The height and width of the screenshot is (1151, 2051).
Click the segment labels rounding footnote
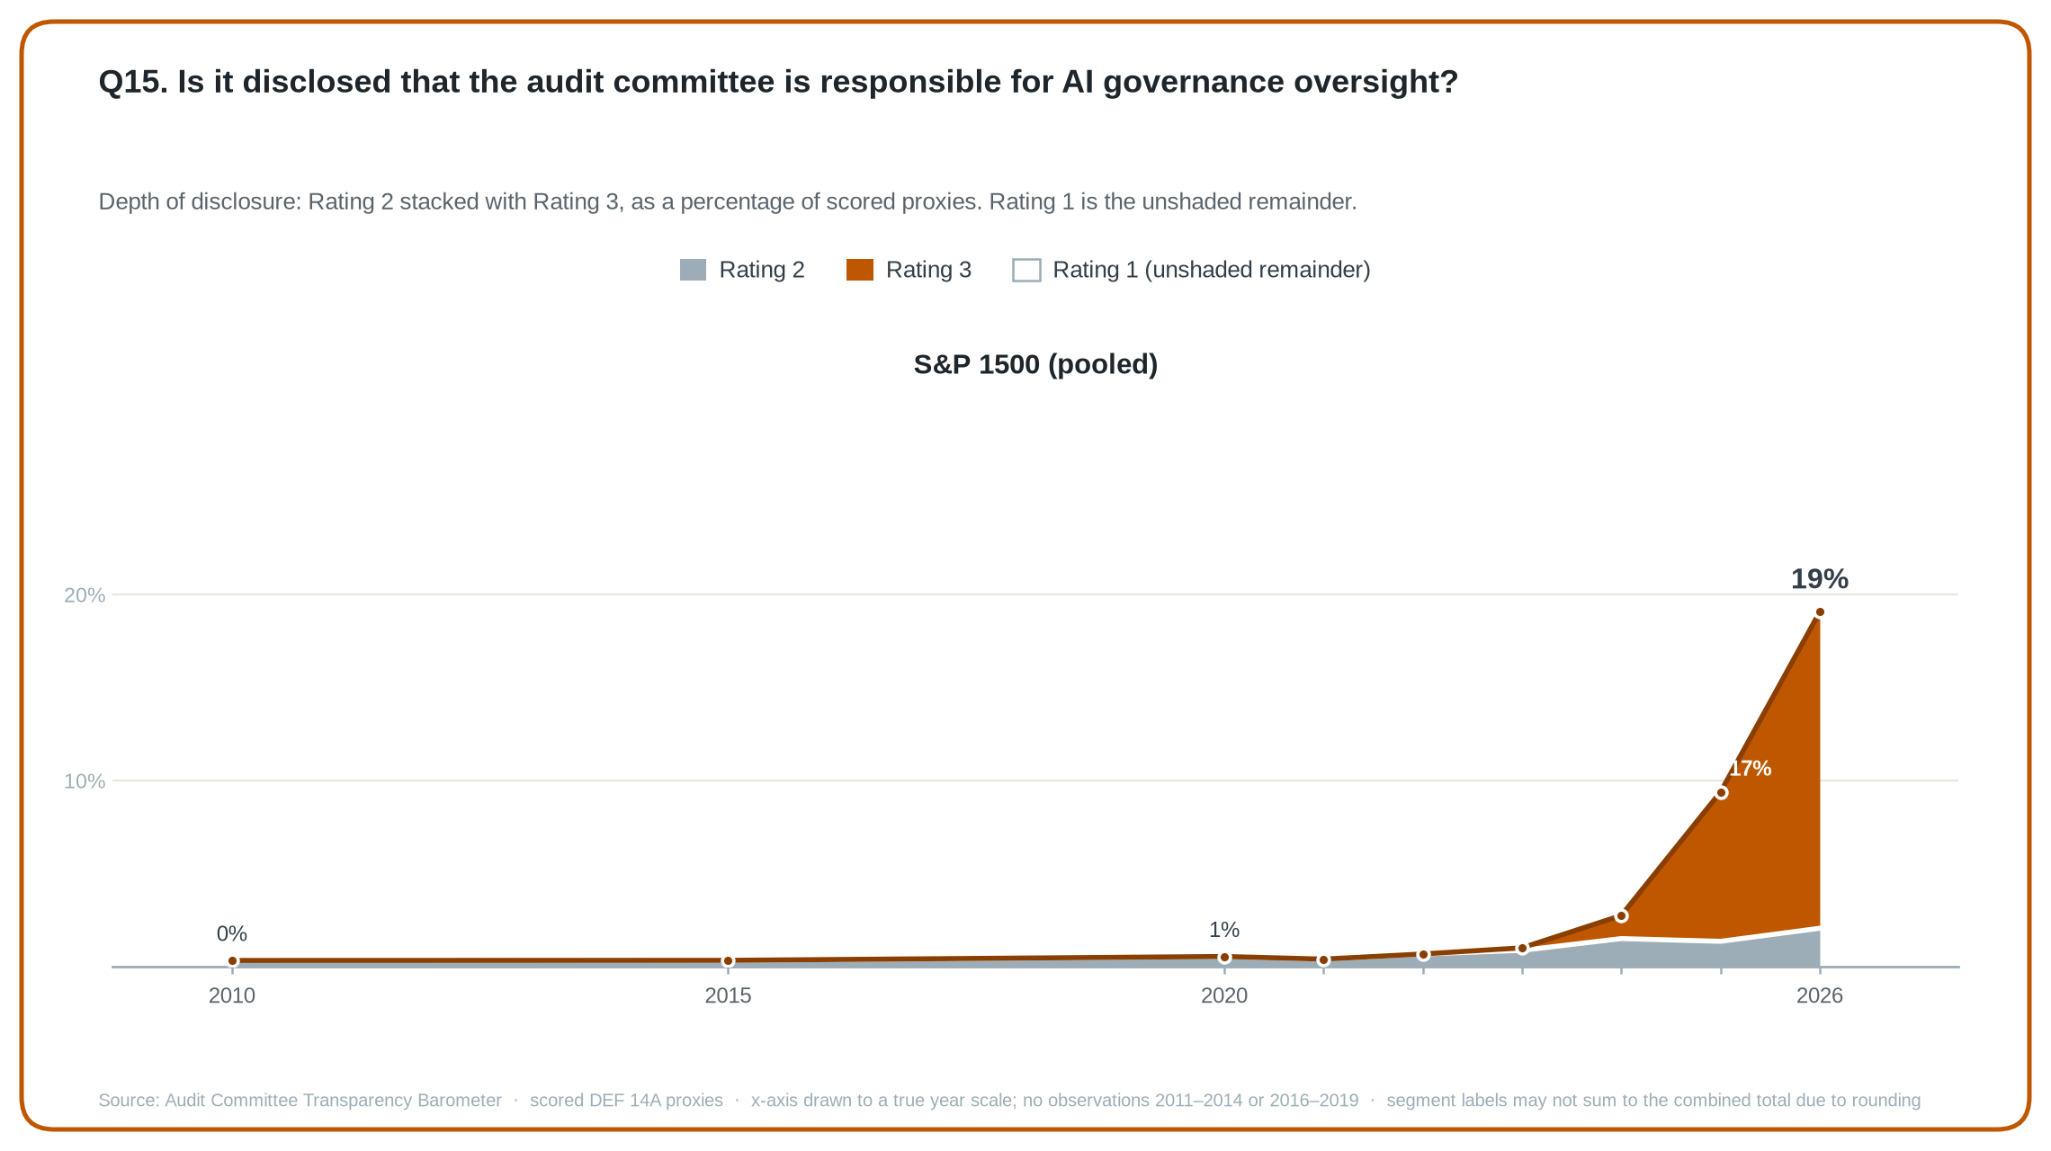[1653, 1101]
